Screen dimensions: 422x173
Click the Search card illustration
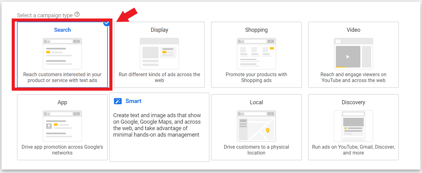(x=62, y=54)
